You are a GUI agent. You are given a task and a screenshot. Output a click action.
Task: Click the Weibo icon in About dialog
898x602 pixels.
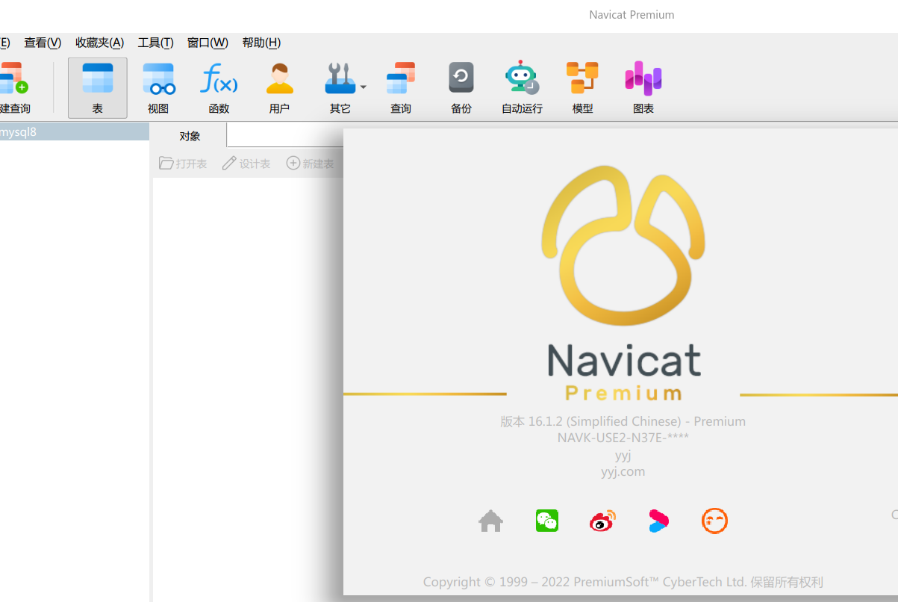(603, 521)
